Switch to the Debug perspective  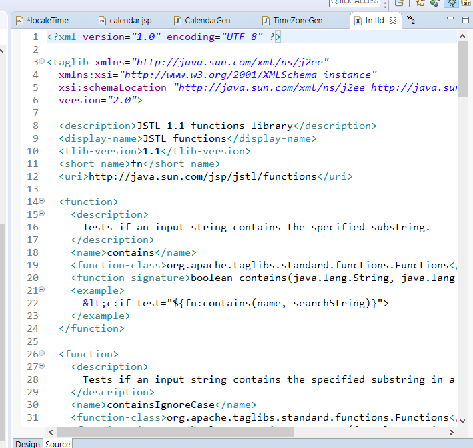coord(452,3)
